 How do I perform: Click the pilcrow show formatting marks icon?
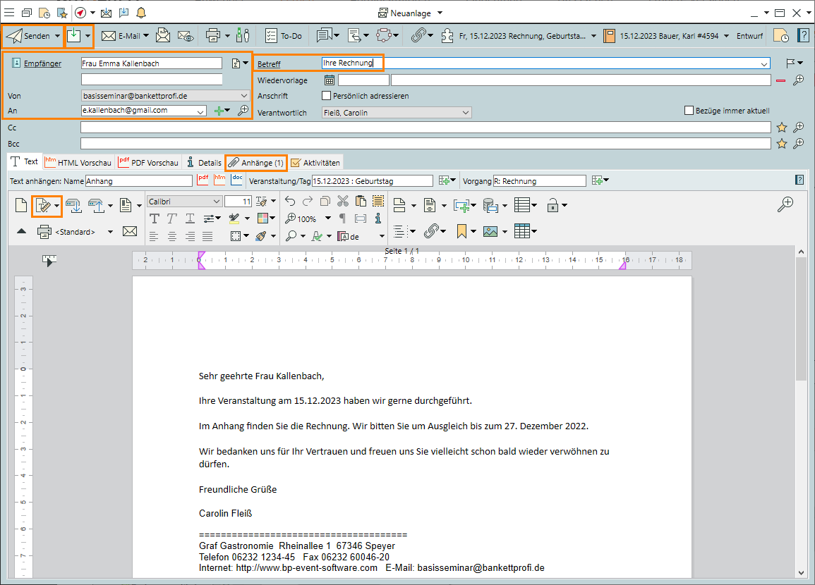(343, 218)
